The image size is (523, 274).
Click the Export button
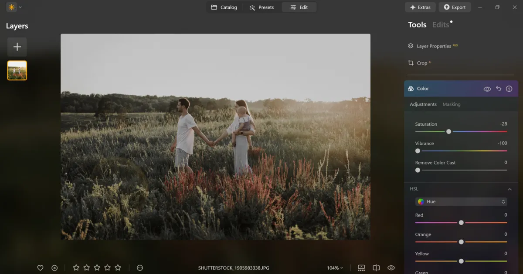pyautogui.click(x=455, y=7)
